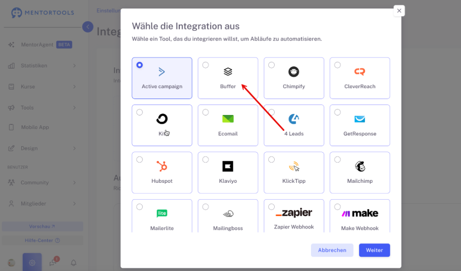This screenshot has width=461, height=271.
Task: Expand the Mitglieder menu chevron
Action: point(75,204)
